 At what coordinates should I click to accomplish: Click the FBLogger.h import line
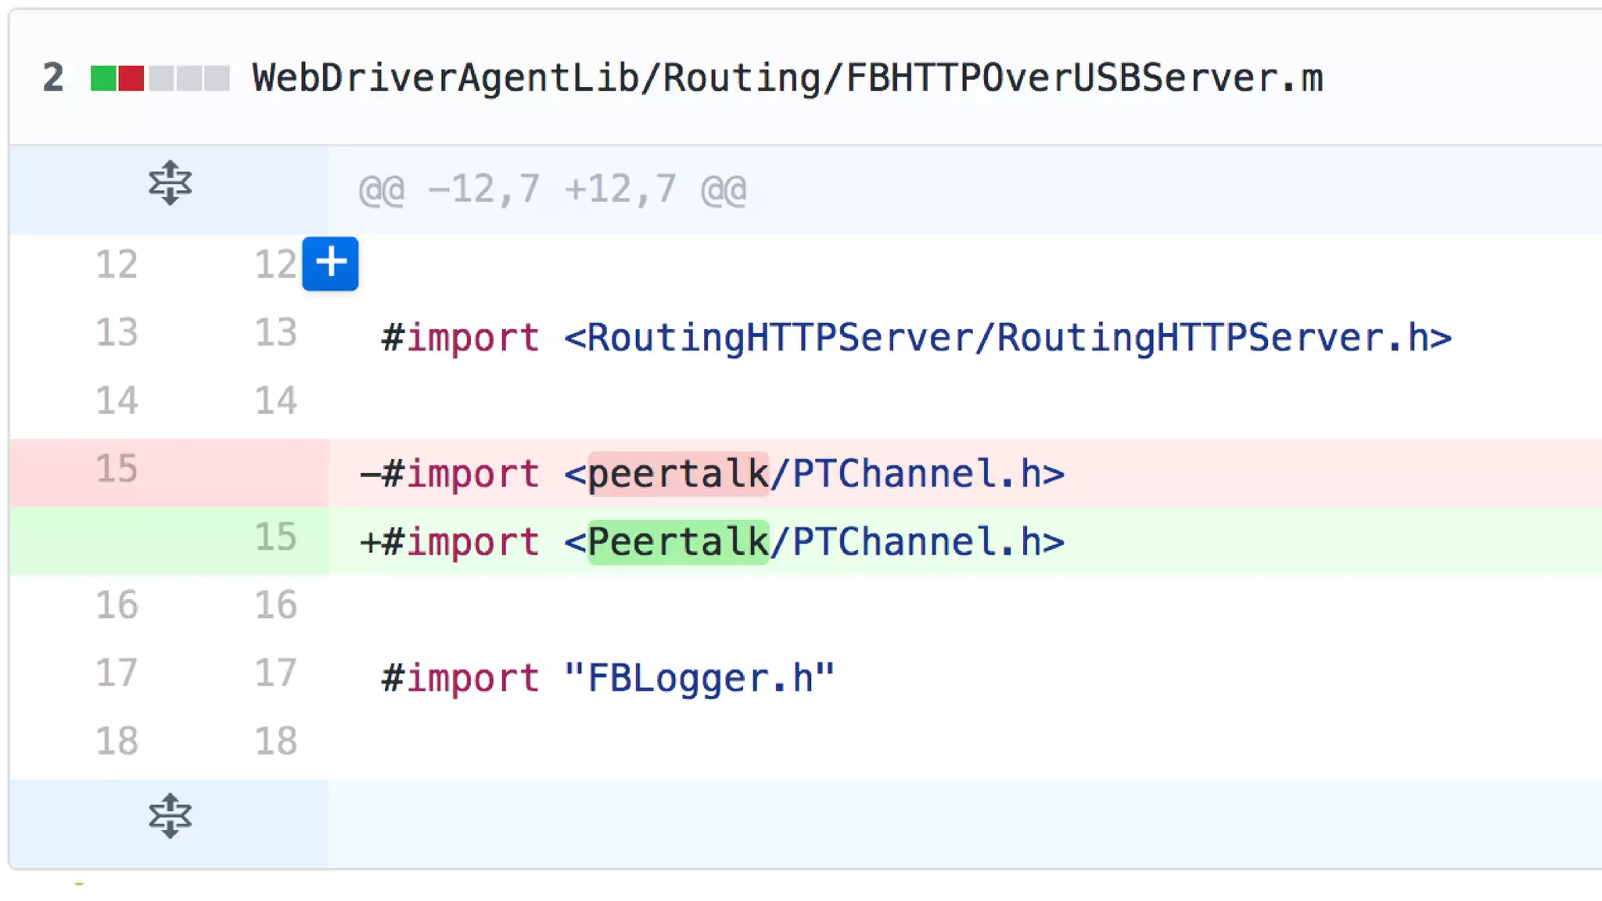coord(608,678)
